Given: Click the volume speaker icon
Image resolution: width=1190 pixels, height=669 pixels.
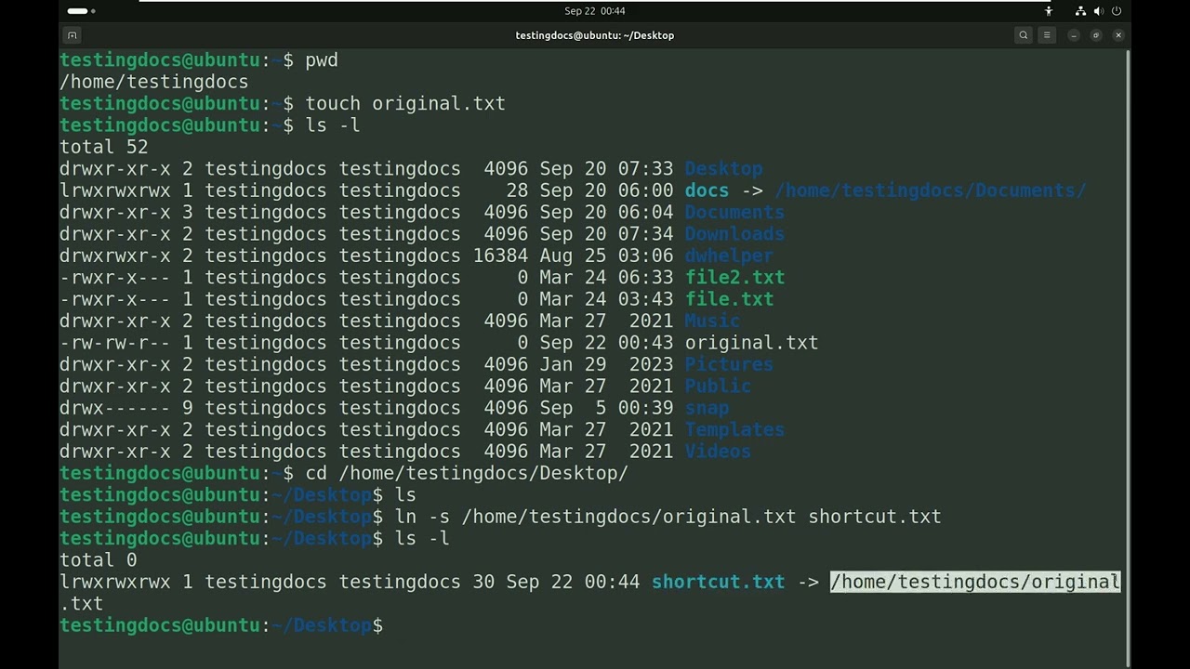Looking at the screenshot, I should 1098,11.
